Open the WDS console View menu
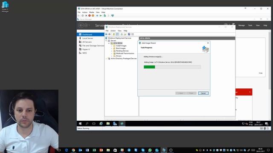Screen dimensions: 273x153 119,31
